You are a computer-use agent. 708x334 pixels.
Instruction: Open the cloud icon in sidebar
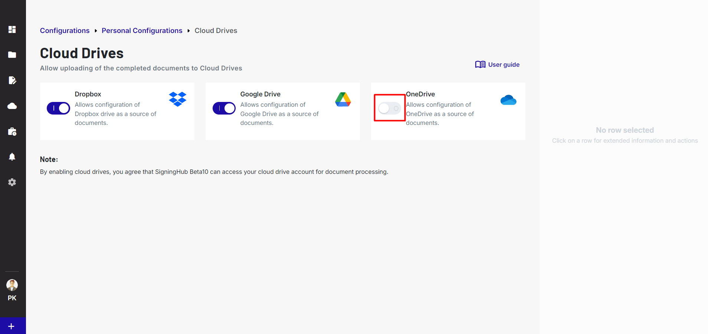pyautogui.click(x=12, y=106)
